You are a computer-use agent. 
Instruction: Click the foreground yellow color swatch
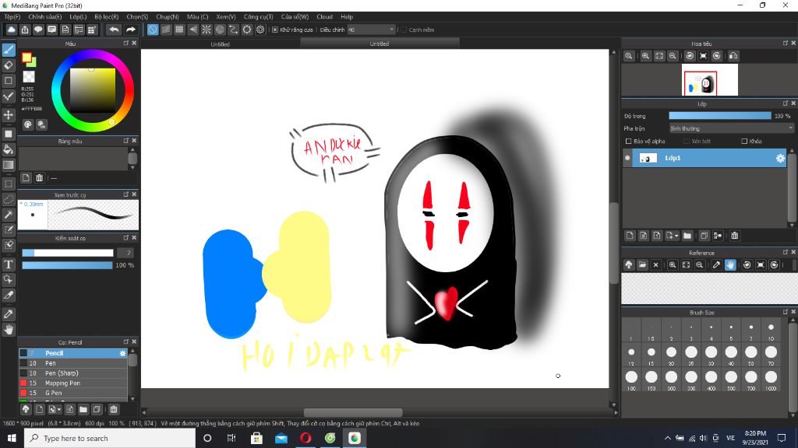tap(26, 58)
